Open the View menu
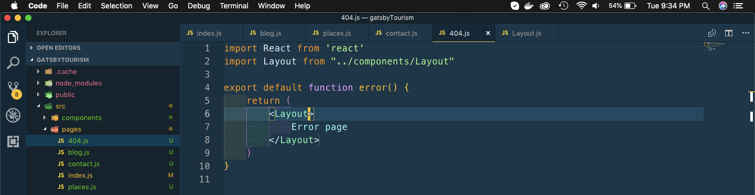This screenshot has width=755, height=195. click(150, 6)
